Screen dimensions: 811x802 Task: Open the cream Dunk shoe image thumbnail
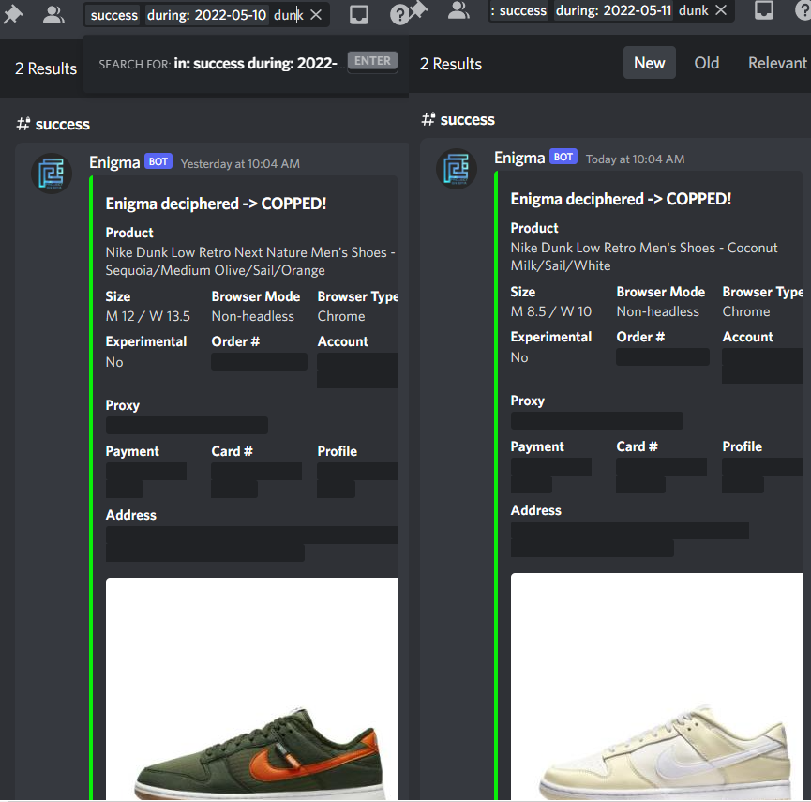coord(656,686)
